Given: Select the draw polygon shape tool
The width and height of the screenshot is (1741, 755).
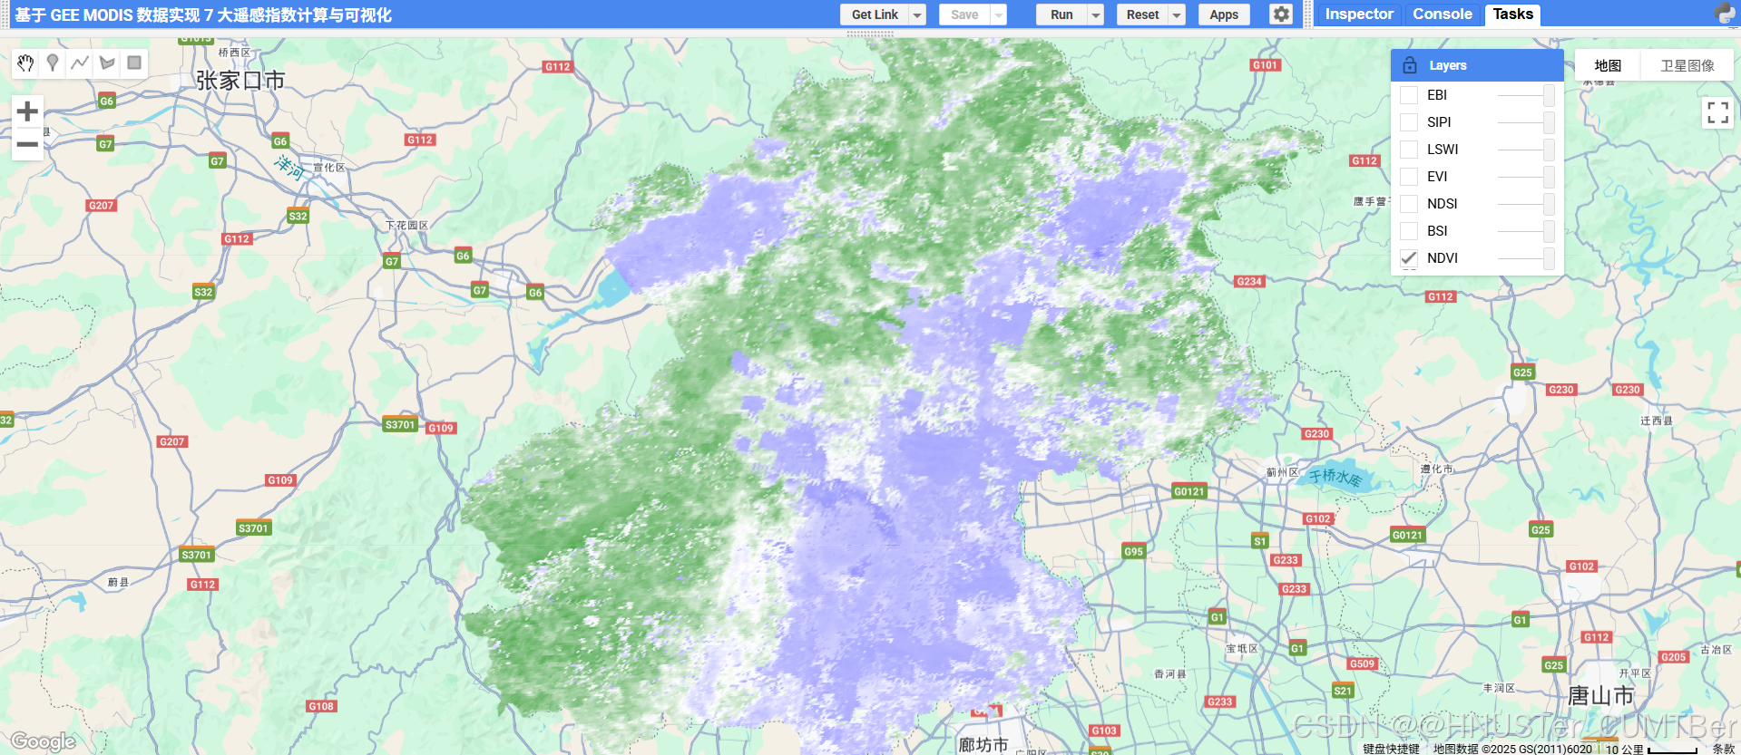Looking at the screenshot, I should click(x=107, y=63).
